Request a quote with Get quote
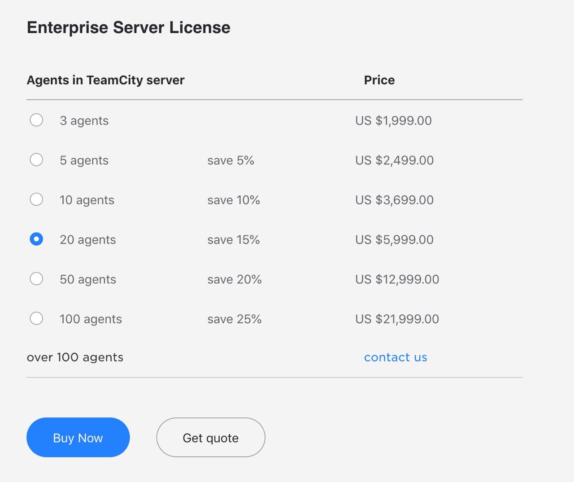 pyautogui.click(x=211, y=438)
